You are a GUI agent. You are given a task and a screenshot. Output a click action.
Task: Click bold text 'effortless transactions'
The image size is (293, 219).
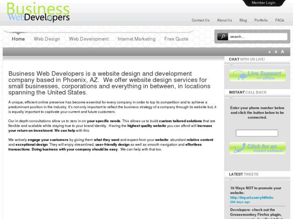tap(105, 147)
